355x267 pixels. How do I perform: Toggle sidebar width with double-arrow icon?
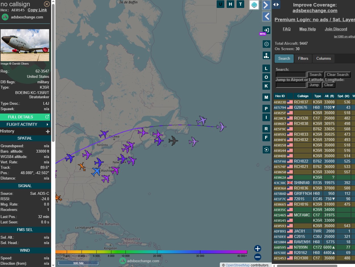276,5
